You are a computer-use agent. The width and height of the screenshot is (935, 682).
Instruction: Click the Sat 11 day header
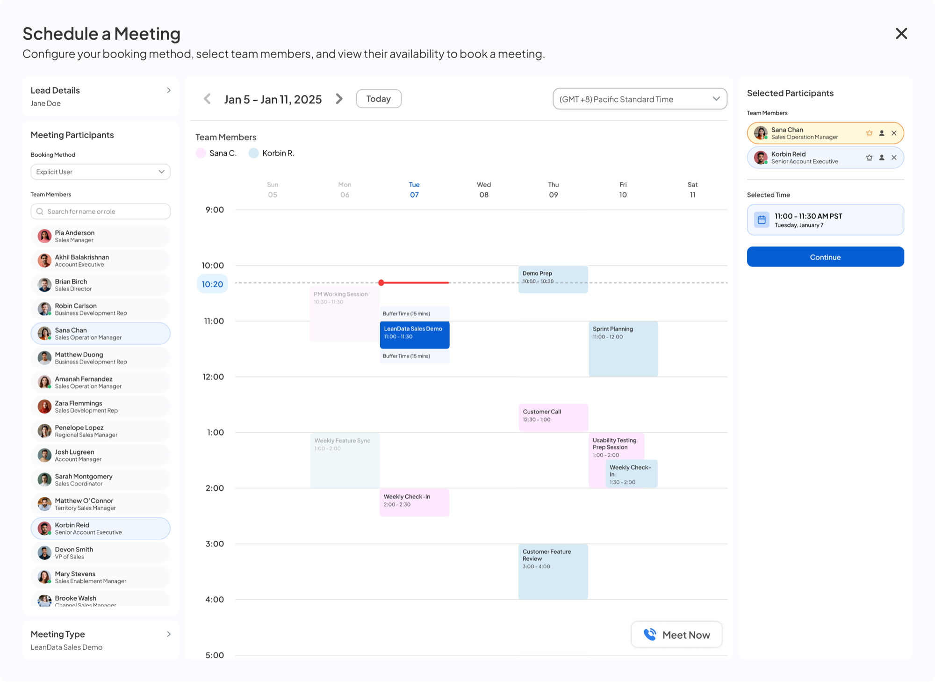click(x=693, y=190)
